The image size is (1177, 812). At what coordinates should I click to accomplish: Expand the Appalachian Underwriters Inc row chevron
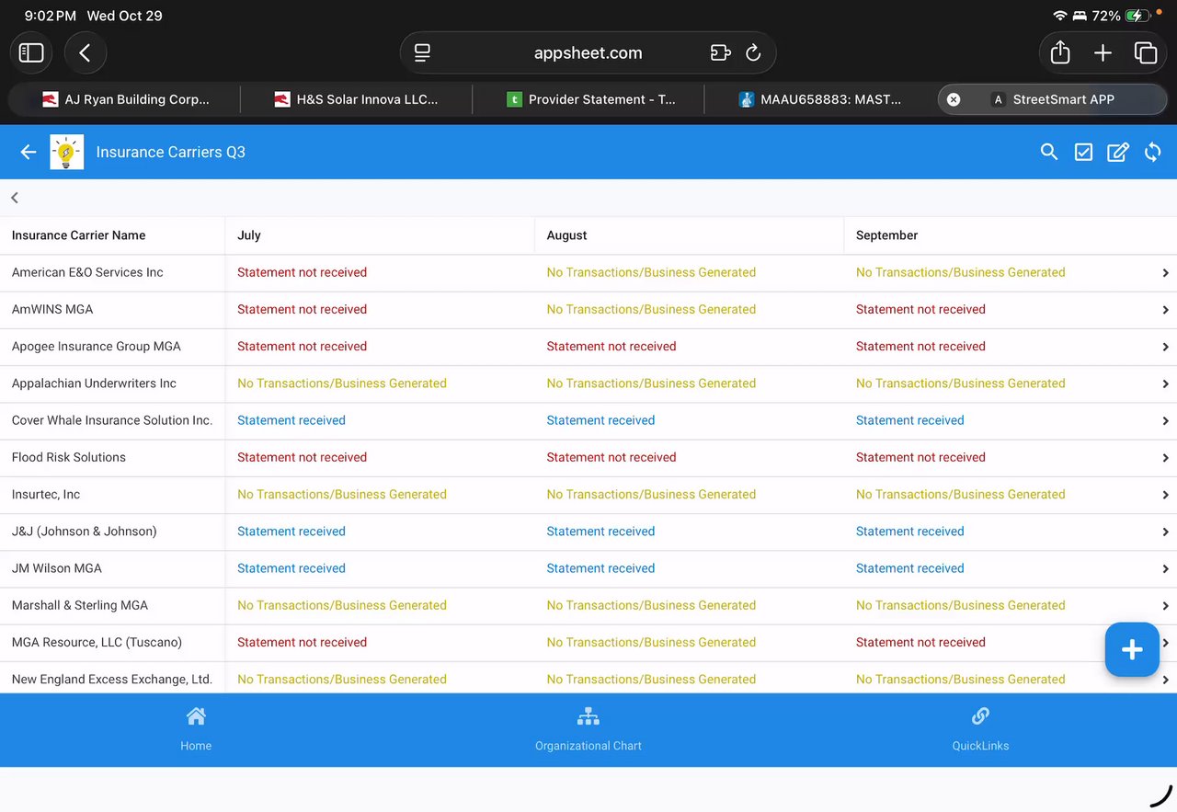coord(1166,384)
